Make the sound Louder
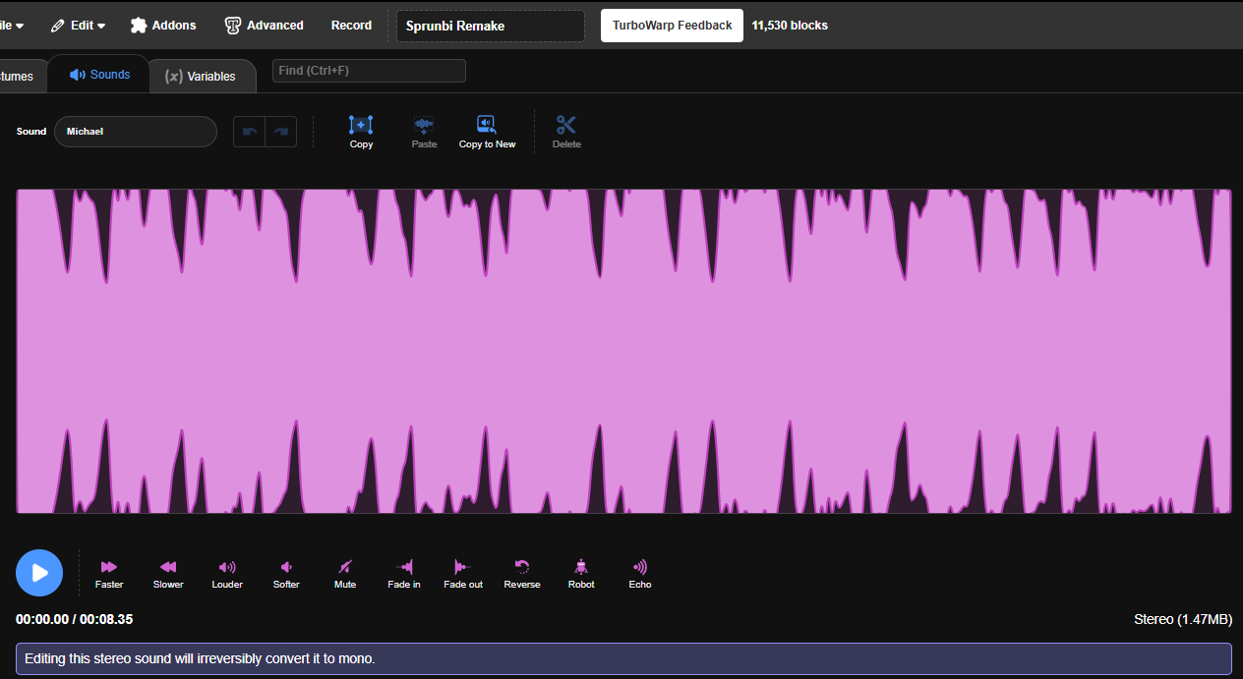The height and width of the screenshot is (679, 1243). (x=227, y=567)
